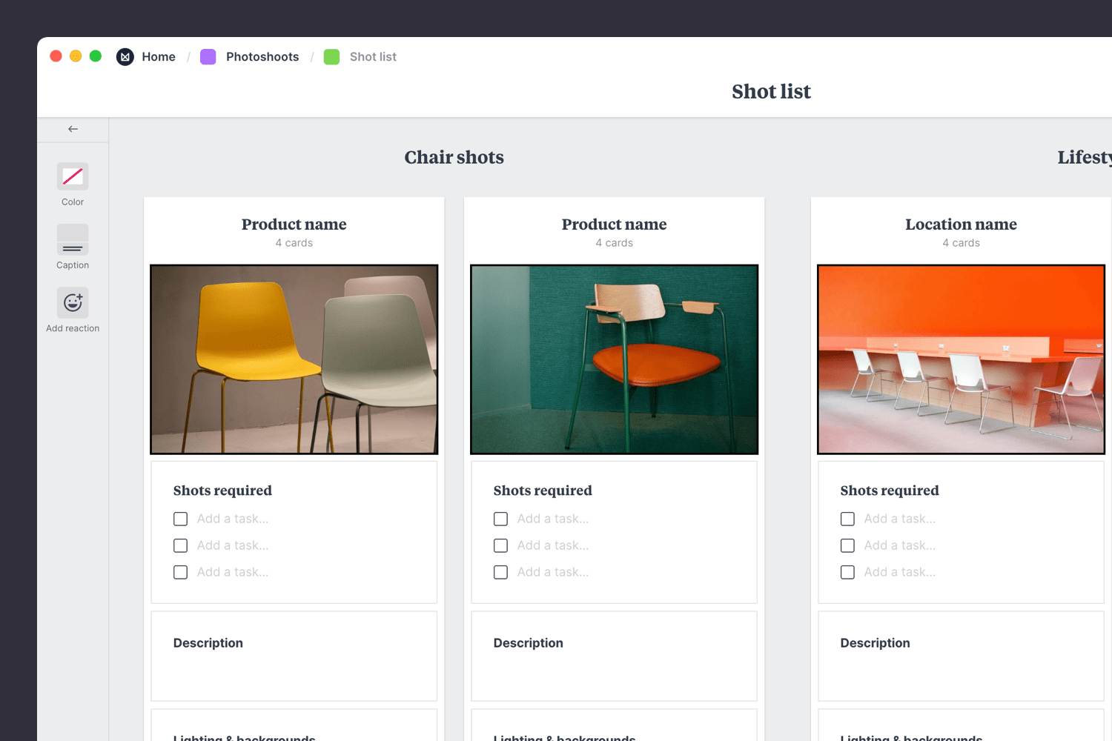Click the Chair shots column heading

point(454,157)
